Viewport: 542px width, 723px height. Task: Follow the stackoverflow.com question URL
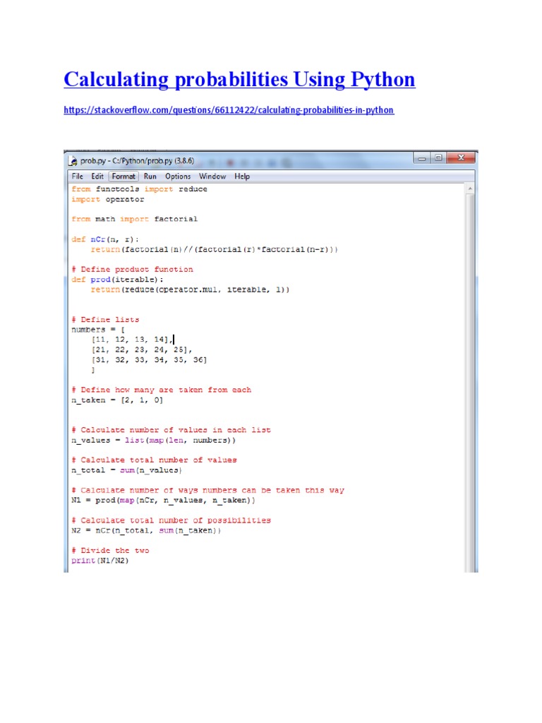coord(229,110)
